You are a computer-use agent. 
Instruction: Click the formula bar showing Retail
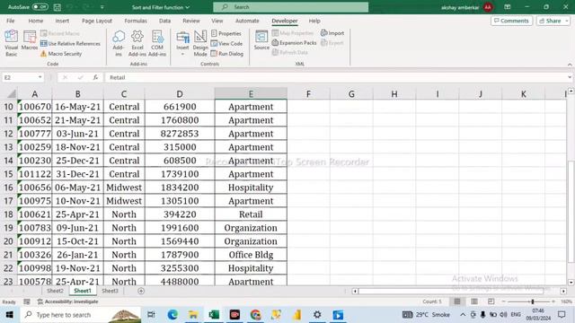pos(335,77)
